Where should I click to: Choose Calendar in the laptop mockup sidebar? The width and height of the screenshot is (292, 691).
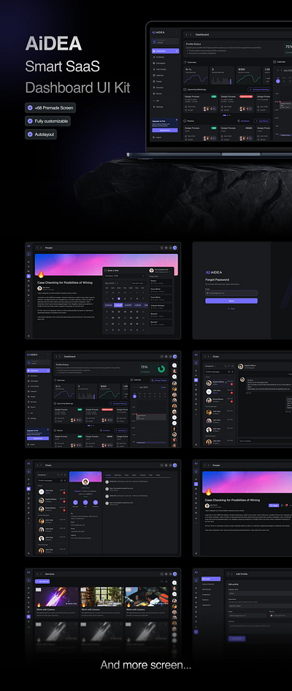[x=159, y=75]
